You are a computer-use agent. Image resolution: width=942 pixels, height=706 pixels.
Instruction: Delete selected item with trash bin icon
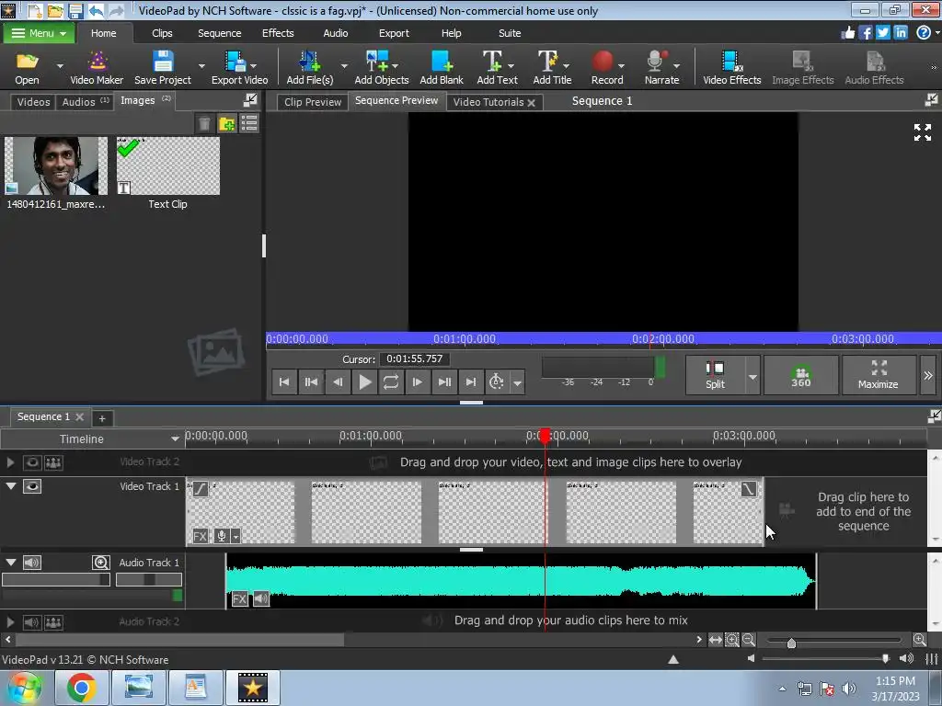coord(204,124)
